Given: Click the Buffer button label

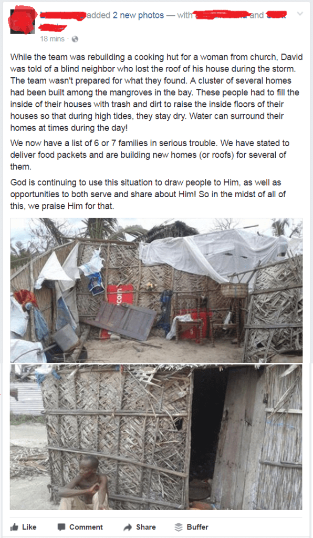Looking at the screenshot, I should pyautogui.click(x=197, y=527).
